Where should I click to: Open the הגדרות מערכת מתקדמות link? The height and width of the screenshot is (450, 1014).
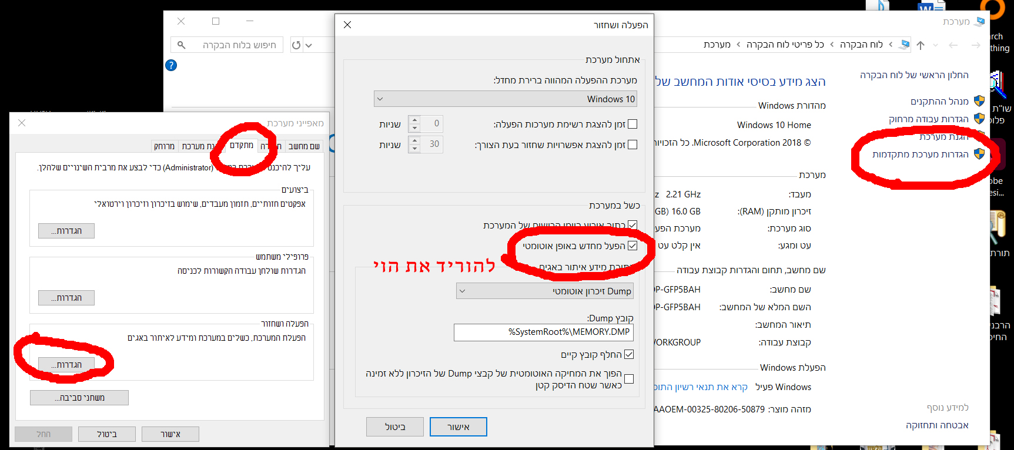(921, 154)
